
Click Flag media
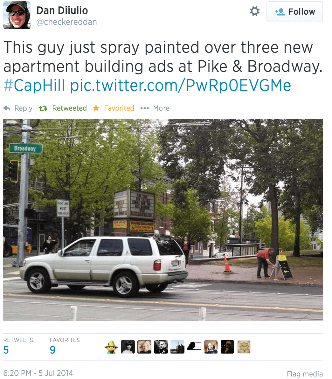click(305, 374)
